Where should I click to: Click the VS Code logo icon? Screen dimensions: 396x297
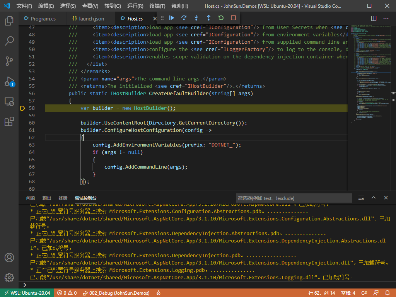pyautogui.click(x=7, y=6)
